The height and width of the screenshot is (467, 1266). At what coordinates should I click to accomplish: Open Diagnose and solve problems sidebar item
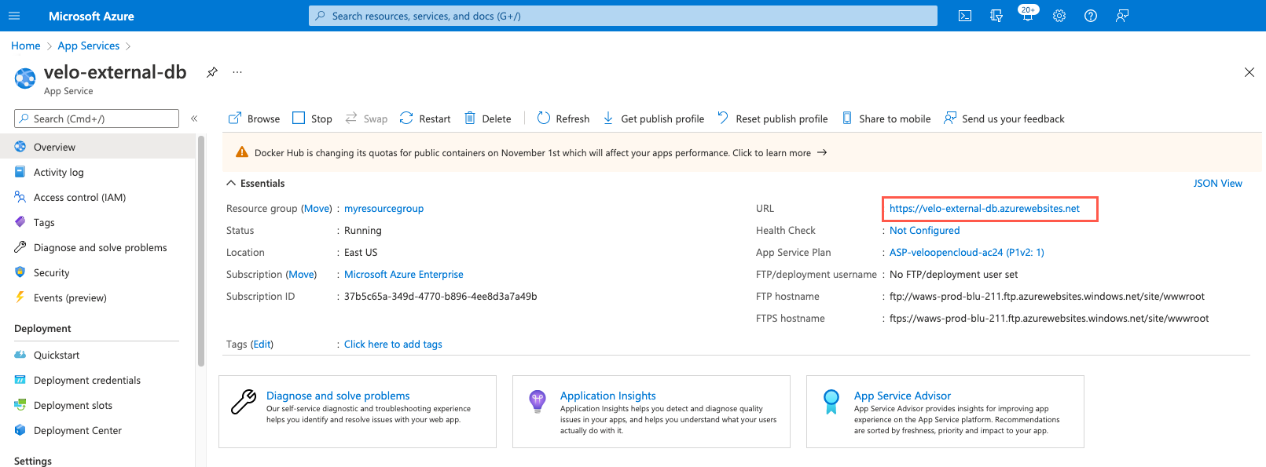pos(97,247)
